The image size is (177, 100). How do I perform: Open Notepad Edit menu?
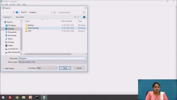pyautogui.click(x=6, y=4)
